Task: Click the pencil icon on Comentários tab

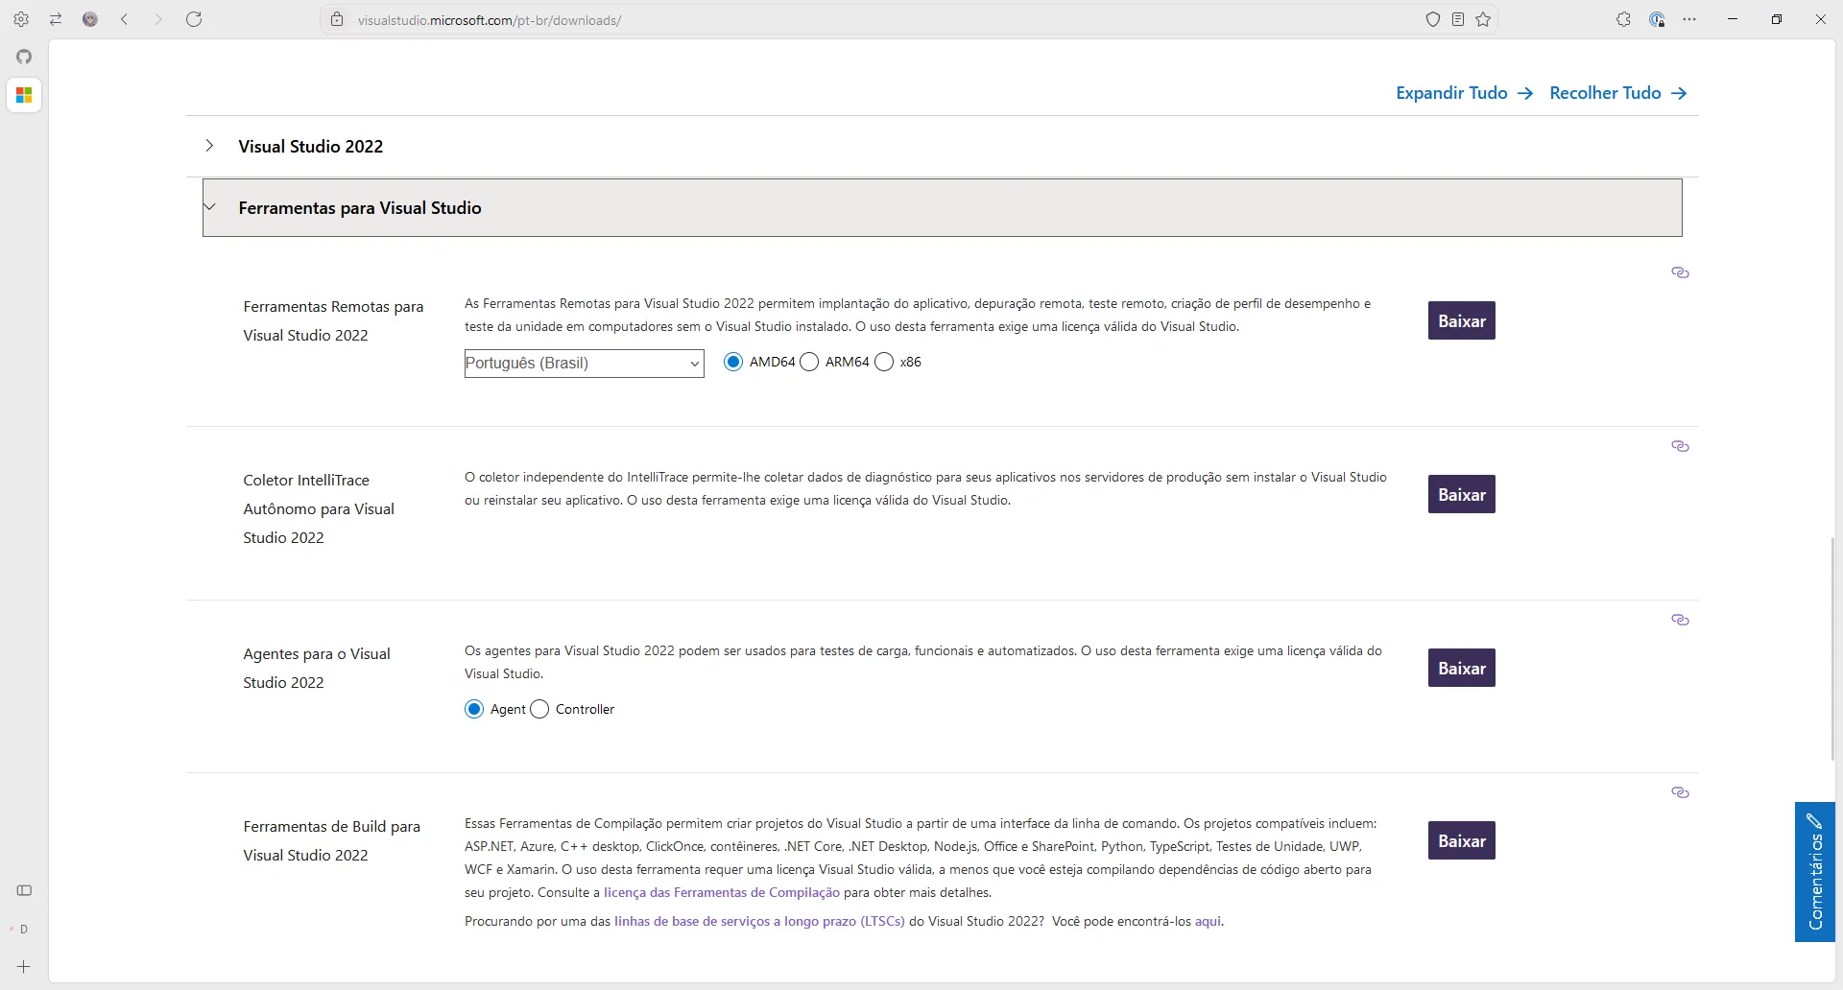Action: pyautogui.click(x=1814, y=821)
